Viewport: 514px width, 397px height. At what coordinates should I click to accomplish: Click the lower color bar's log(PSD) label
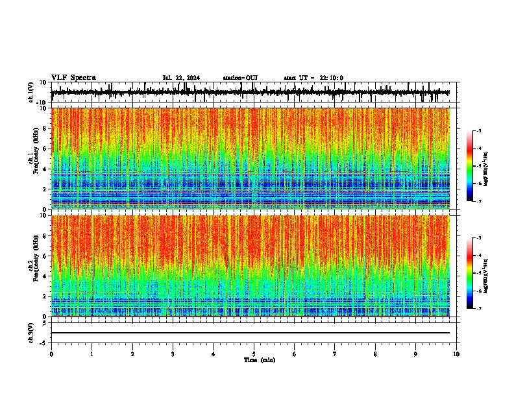485,276
